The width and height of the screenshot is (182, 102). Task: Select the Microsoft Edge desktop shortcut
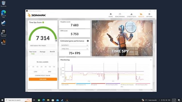tap(3, 14)
